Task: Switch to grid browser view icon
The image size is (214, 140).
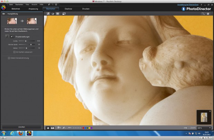Action: click(x=58, y=14)
